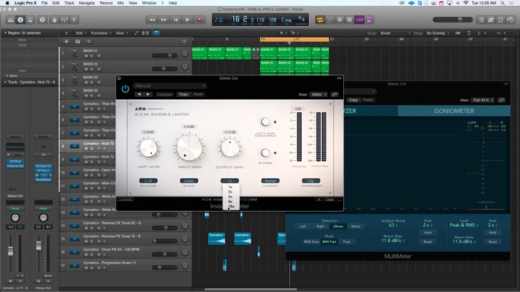The height and width of the screenshot is (292, 520).
Task: Expand the Track Cymatics Kick inspector
Action: [x=5, y=82]
